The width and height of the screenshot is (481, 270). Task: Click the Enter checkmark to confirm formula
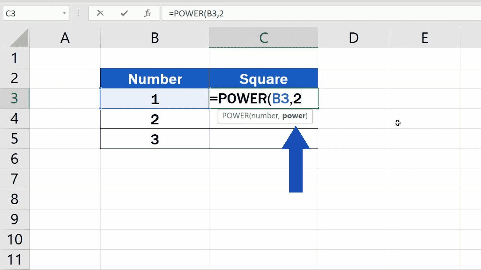(124, 13)
